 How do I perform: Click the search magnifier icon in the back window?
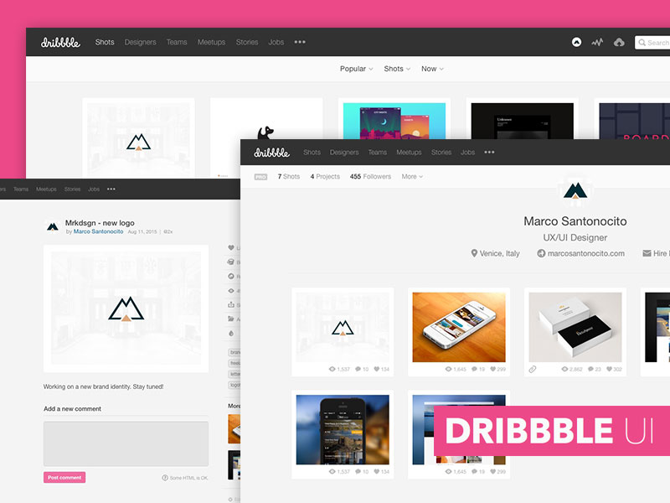point(642,43)
